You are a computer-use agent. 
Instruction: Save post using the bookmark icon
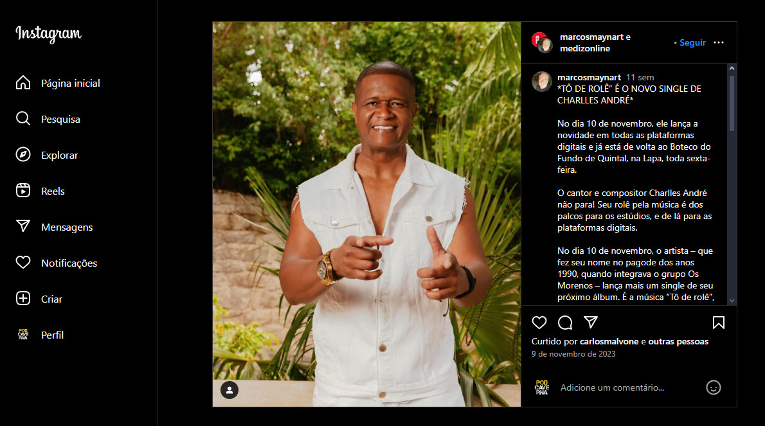click(x=718, y=323)
